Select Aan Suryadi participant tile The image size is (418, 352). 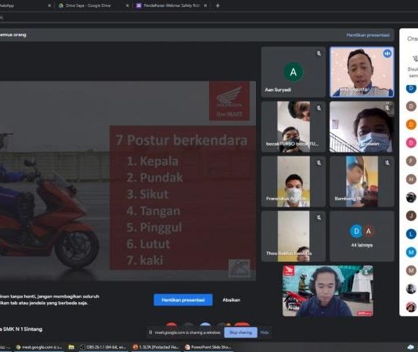[294, 72]
